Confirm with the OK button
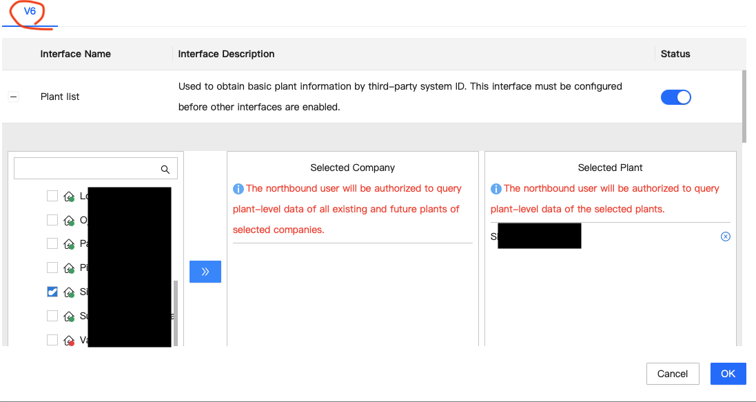The width and height of the screenshot is (756, 402). 728,374
